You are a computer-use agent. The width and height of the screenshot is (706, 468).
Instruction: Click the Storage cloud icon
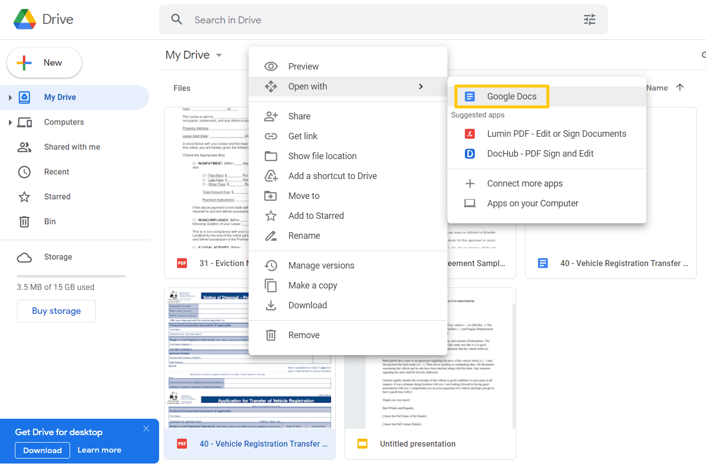click(24, 257)
